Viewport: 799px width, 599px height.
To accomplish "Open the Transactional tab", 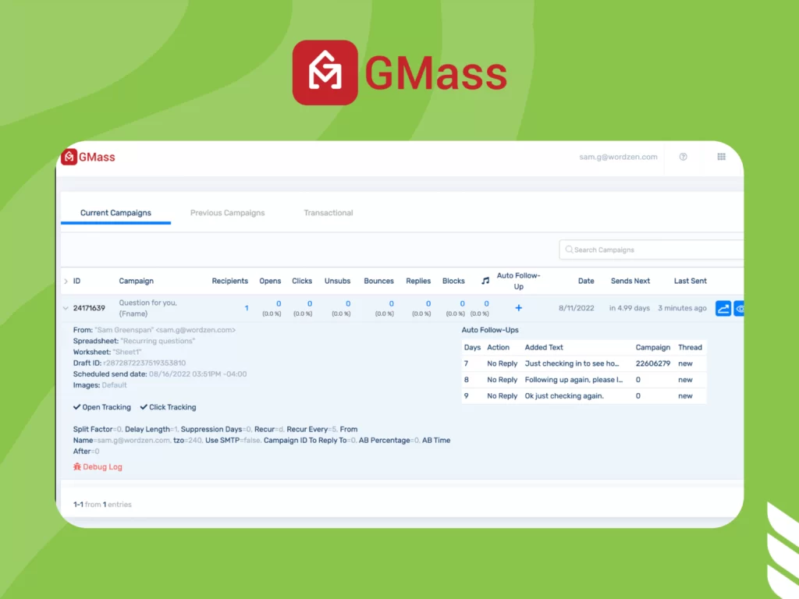I will pyautogui.click(x=328, y=212).
